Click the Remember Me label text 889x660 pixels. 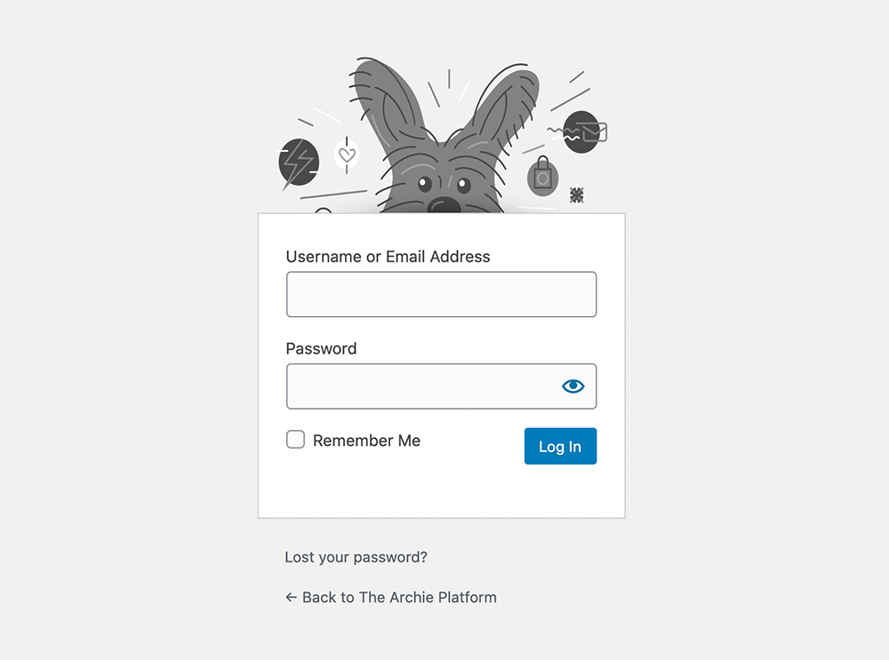(366, 441)
